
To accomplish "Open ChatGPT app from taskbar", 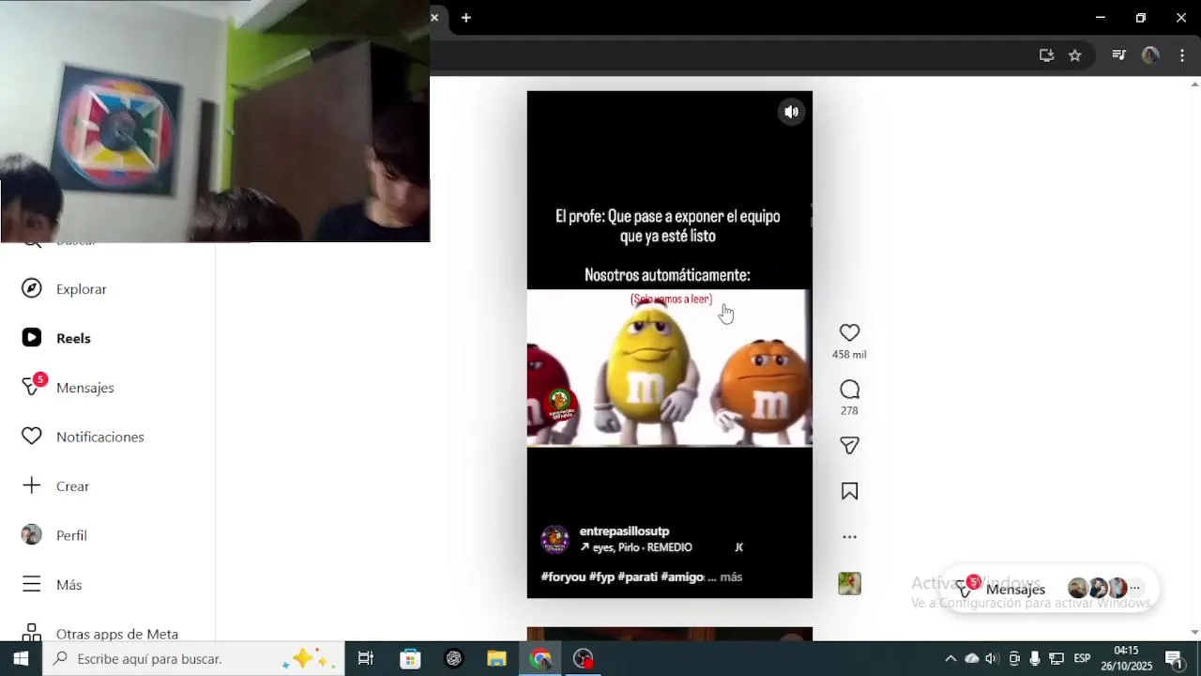I will click(454, 658).
